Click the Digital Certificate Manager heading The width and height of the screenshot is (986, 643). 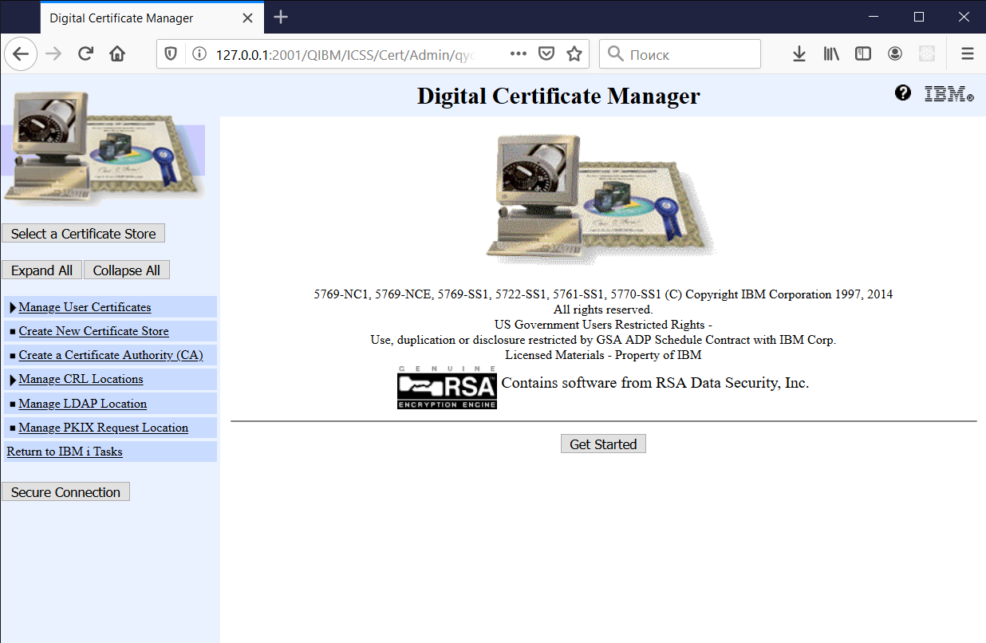pos(558,96)
